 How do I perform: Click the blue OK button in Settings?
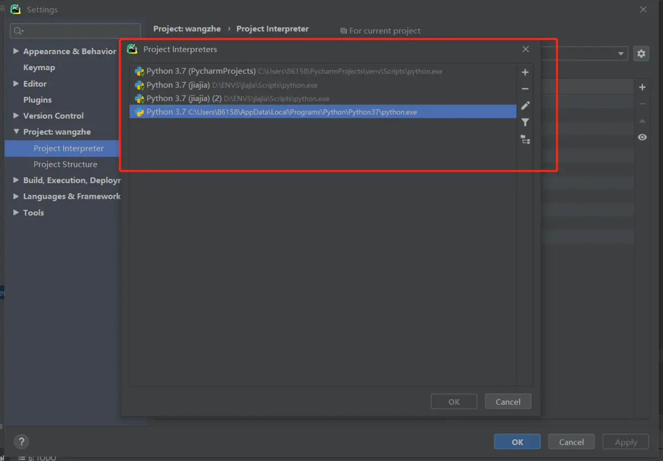click(517, 442)
